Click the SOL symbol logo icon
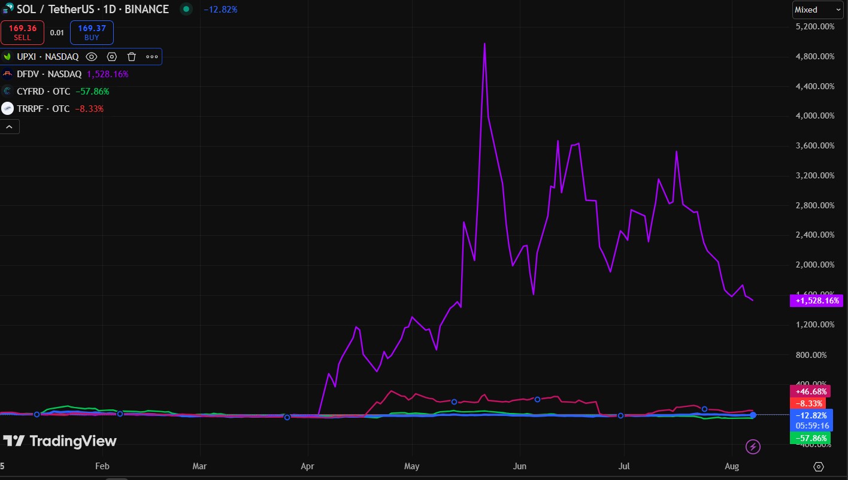Image resolution: width=848 pixels, height=480 pixels. (x=8, y=9)
